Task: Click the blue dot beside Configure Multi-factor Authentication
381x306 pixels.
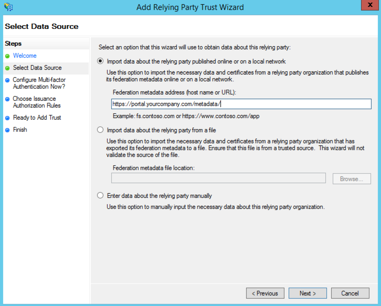Action: click(x=8, y=80)
